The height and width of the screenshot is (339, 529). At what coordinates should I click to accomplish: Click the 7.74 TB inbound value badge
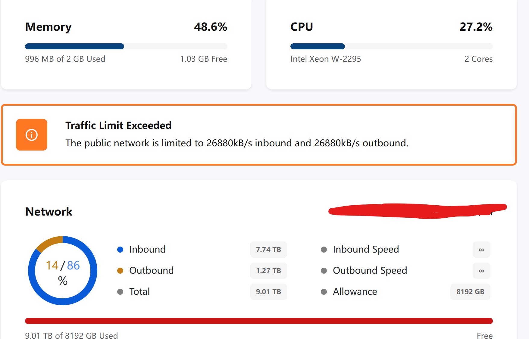[x=268, y=250]
